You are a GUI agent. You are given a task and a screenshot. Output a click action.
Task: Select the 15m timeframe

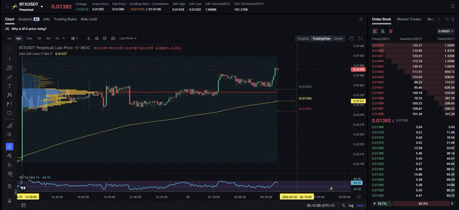(29, 38)
